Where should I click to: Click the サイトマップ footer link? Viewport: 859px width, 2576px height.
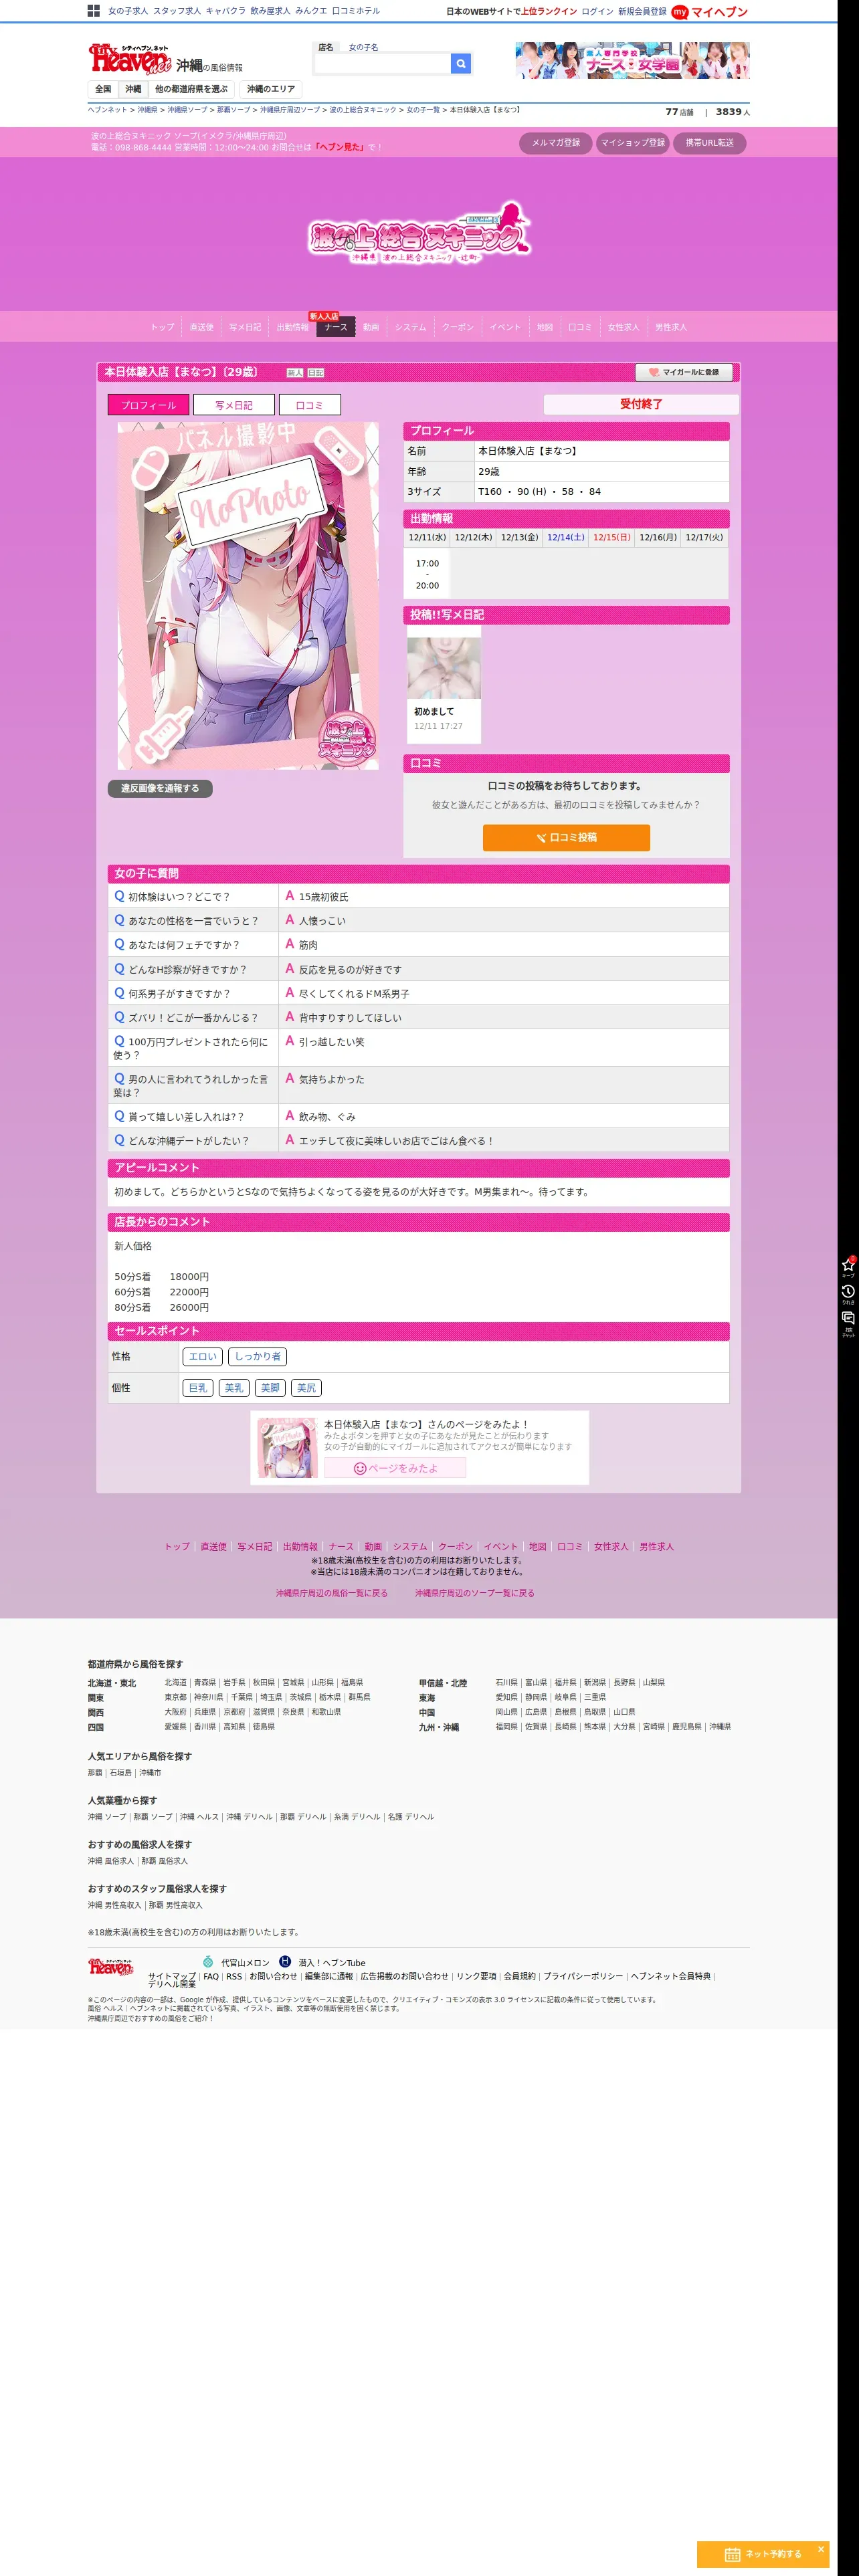point(172,1976)
